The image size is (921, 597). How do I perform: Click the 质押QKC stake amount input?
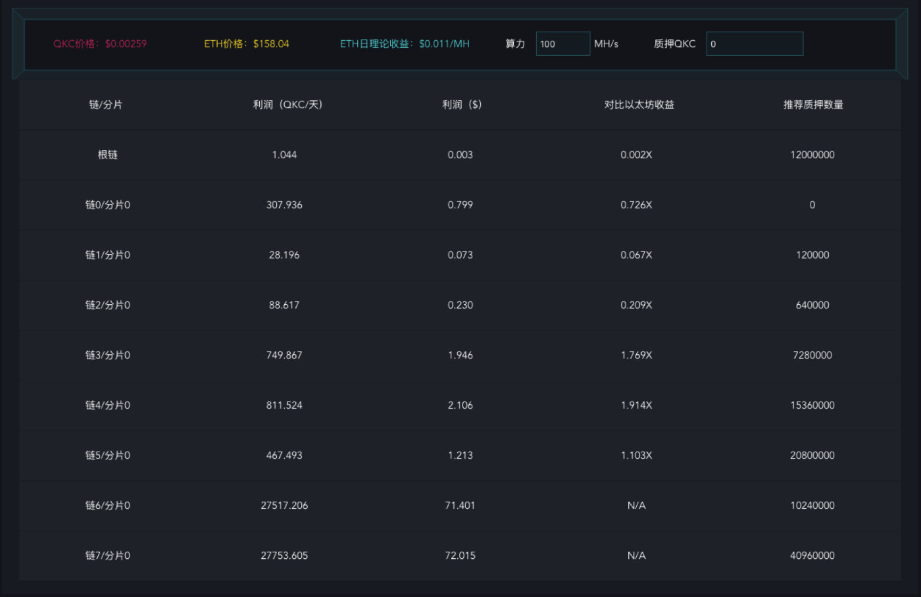tap(755, 44)
